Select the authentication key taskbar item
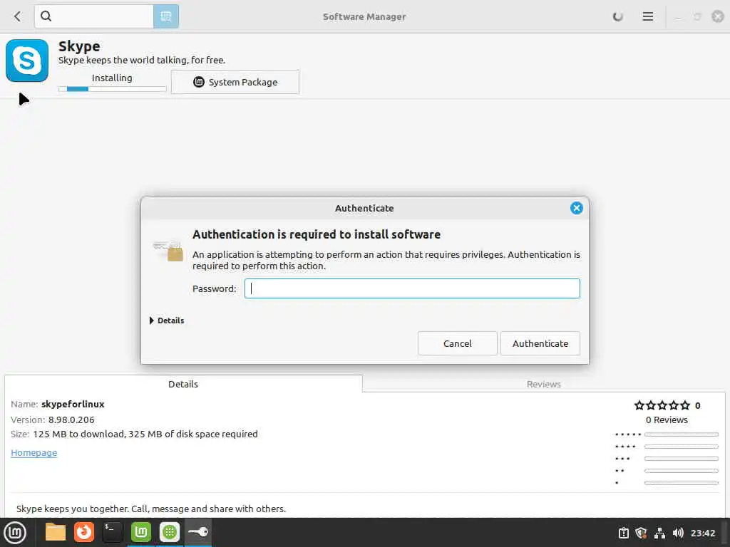Screen dimensions: 730x547 point(198,532)
